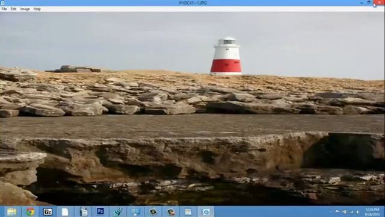Open the taskbar clock and date

pyautogui.click(x=372, y=212)
